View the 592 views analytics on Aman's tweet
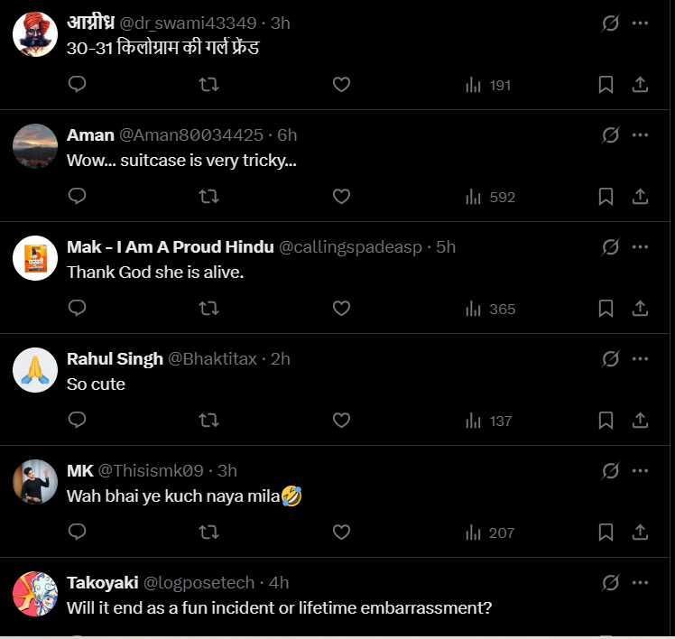Image resolution: width=675 pixels, height=639 pixels. (490, 197)
